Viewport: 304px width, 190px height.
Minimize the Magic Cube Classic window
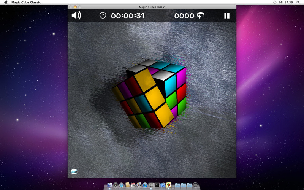[75, 7]
